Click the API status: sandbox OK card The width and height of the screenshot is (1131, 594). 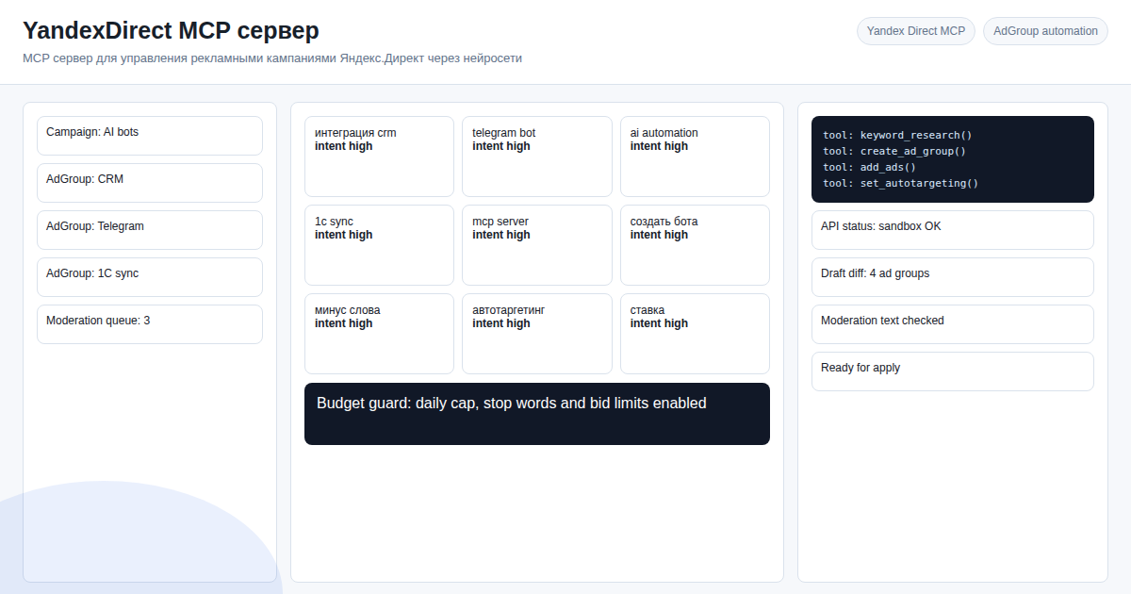coord(953,230)
